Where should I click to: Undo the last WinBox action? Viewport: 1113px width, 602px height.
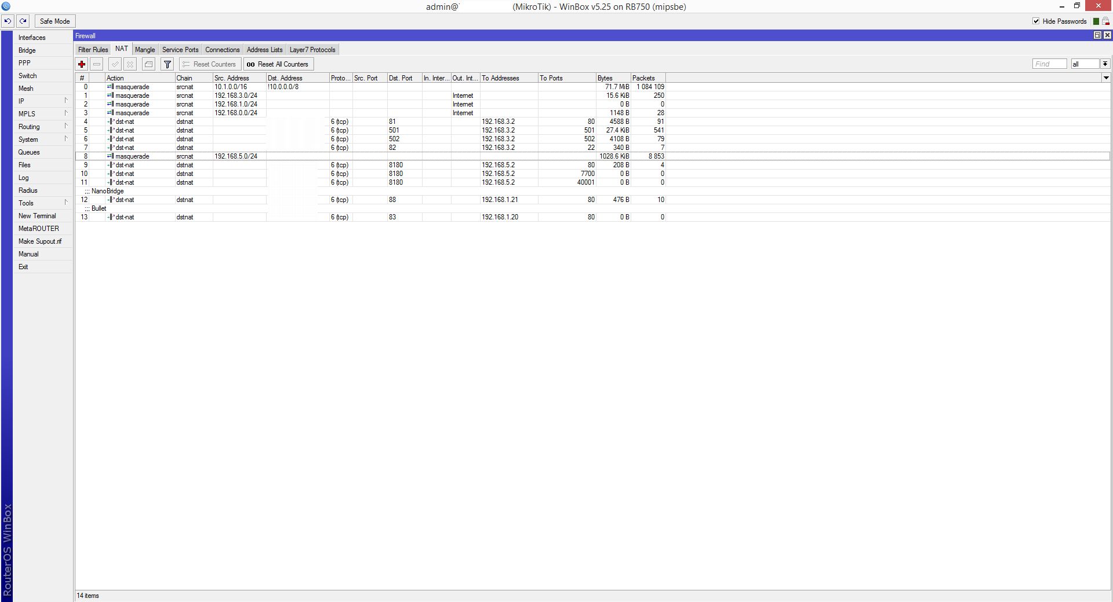(x=8, y=21)
